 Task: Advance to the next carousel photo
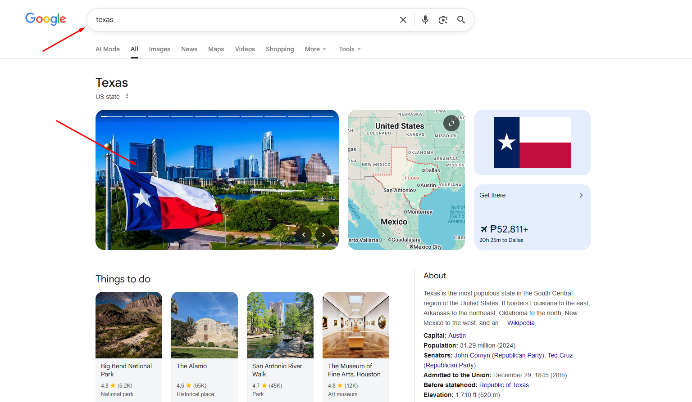pyautogui.click(x=323, y=235)
